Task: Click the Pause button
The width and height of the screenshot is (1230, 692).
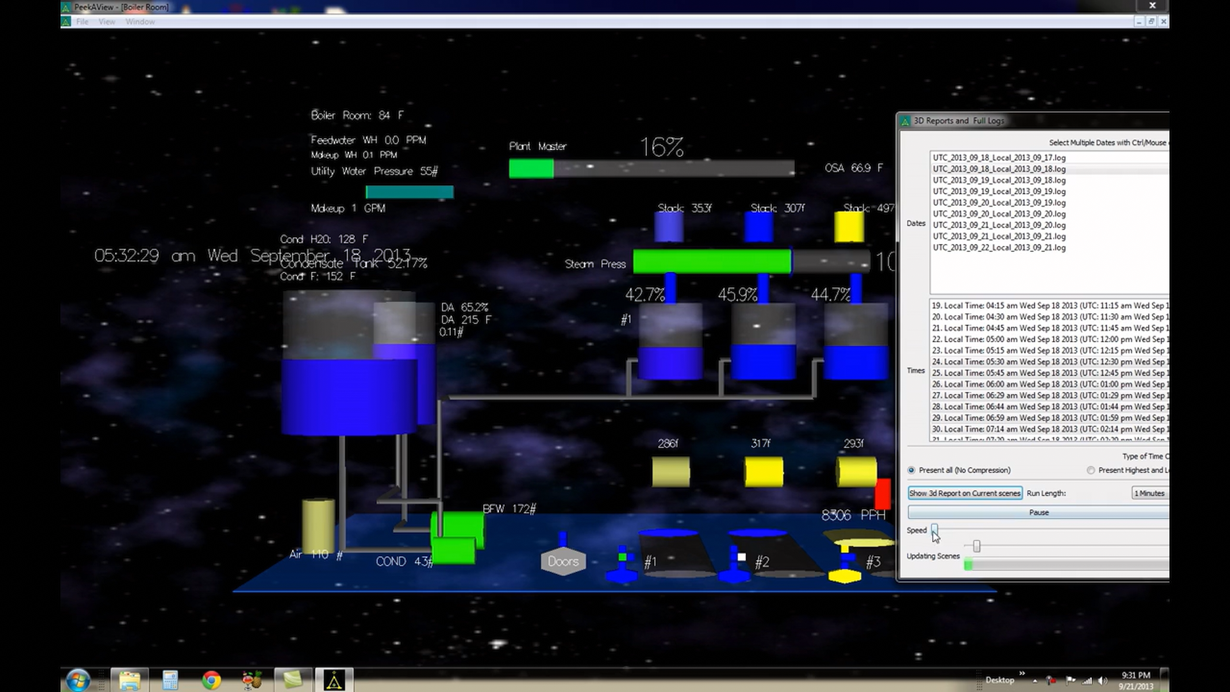Action: click(x=1038, y=513)
